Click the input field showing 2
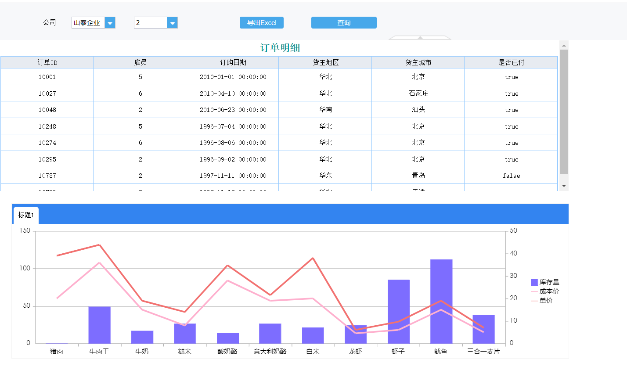 point(151,23)
